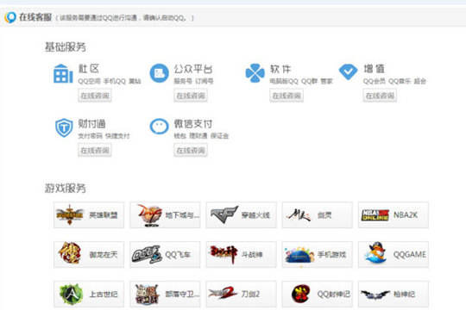Open 在线咨询 under 财付通
466x310 pixels.
click(95, 151)
